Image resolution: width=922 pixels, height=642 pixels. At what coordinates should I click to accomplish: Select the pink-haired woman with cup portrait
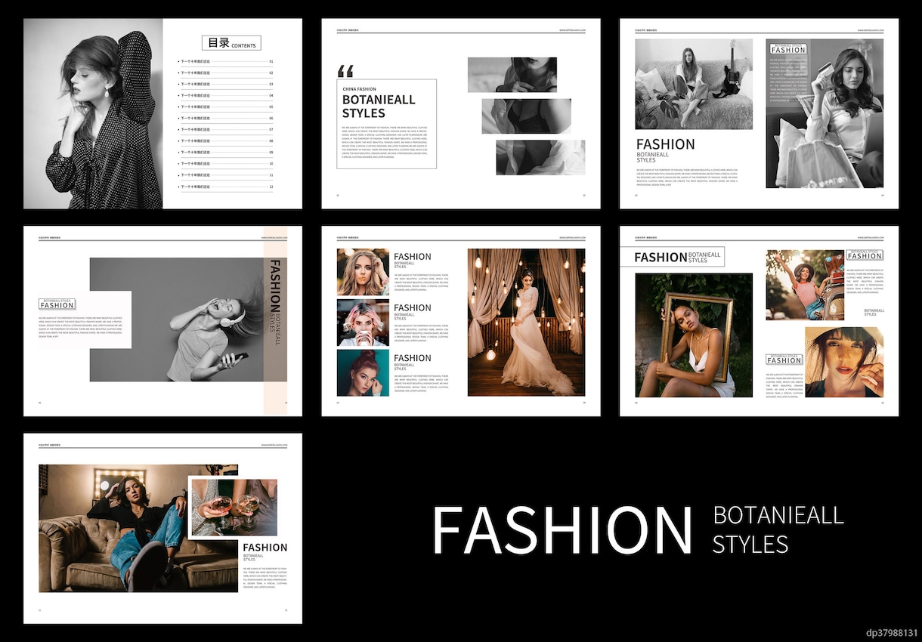click(363, 323)
